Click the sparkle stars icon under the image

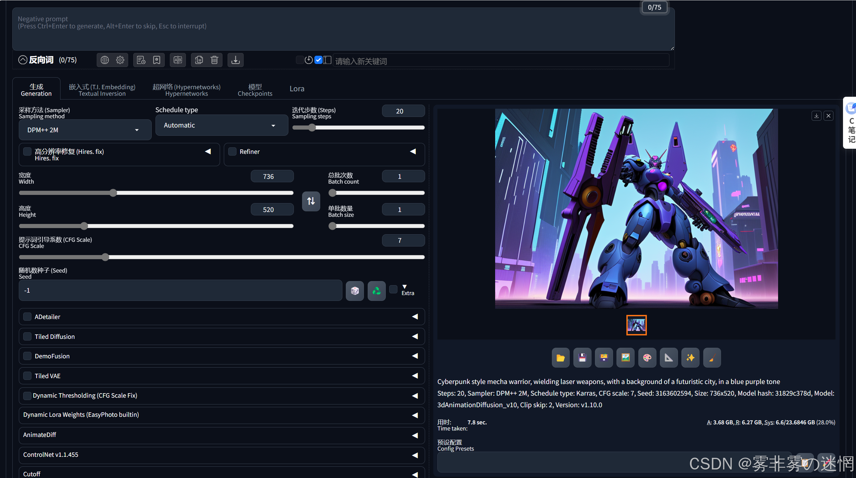[690, 358]
